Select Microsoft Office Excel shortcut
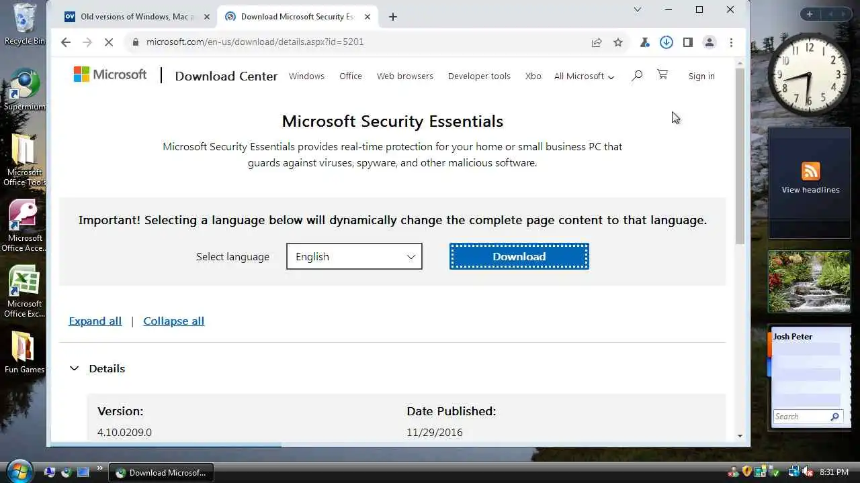 click(x=25, y=292)
